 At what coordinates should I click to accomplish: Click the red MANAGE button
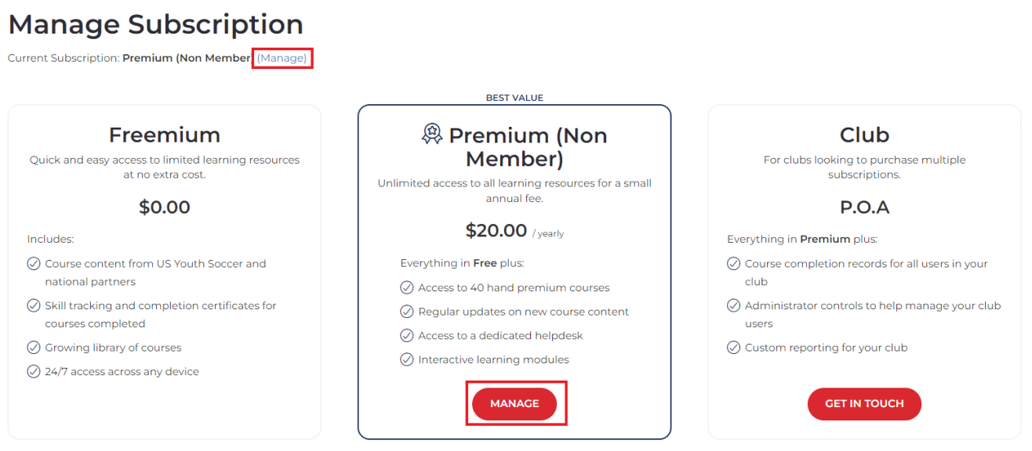pos(514,404)
